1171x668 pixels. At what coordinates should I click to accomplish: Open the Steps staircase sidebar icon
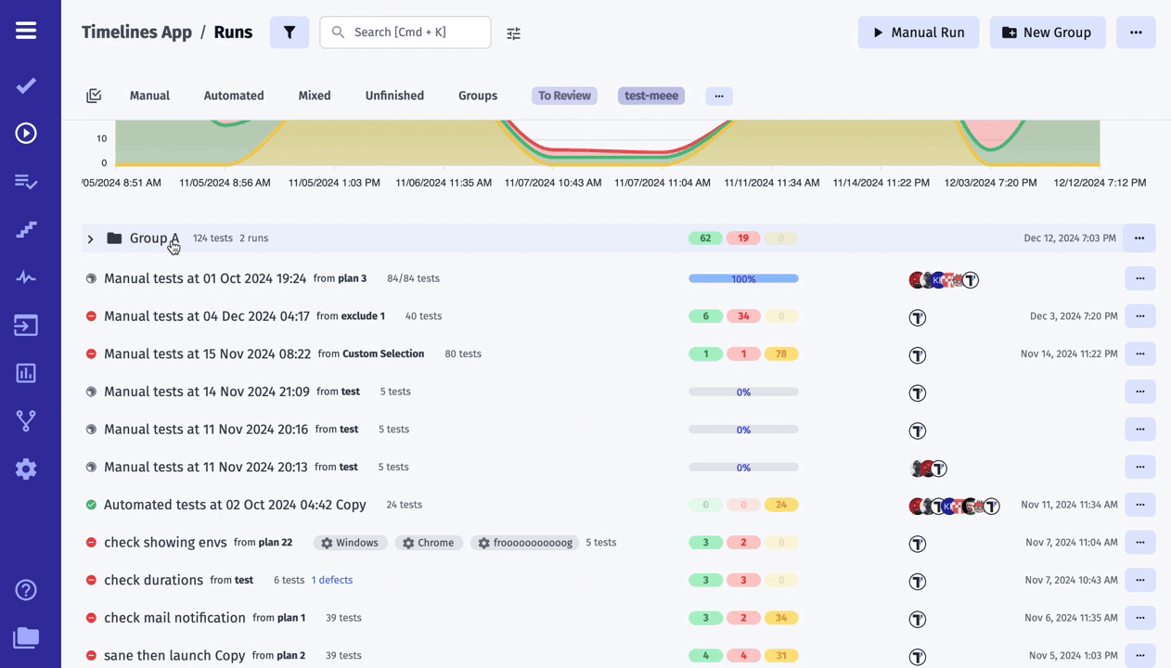[x=26, y=229]
